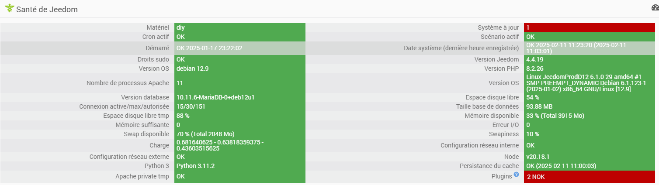Click the Mémoire disponible 33 % value
659x185 pixels.
coord(555,116)
